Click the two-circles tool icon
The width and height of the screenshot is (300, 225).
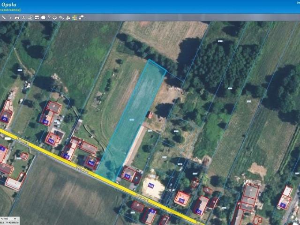pos(61,18)
